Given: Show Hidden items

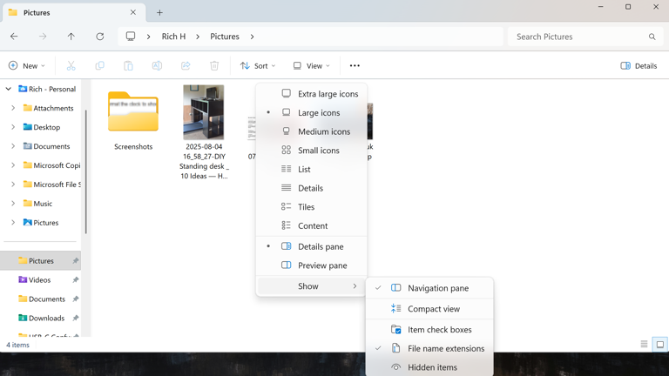Looking at the screenshot, I should (x=429, y=367).
